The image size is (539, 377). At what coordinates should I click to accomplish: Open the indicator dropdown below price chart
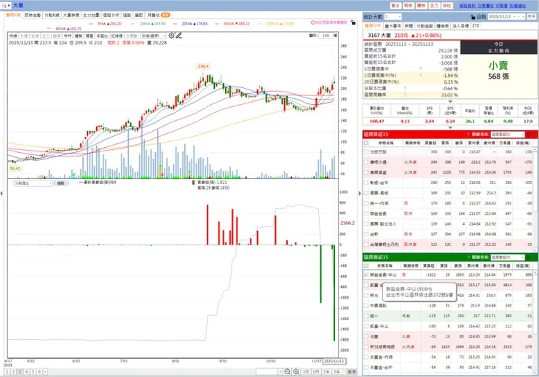coord(33,183)
